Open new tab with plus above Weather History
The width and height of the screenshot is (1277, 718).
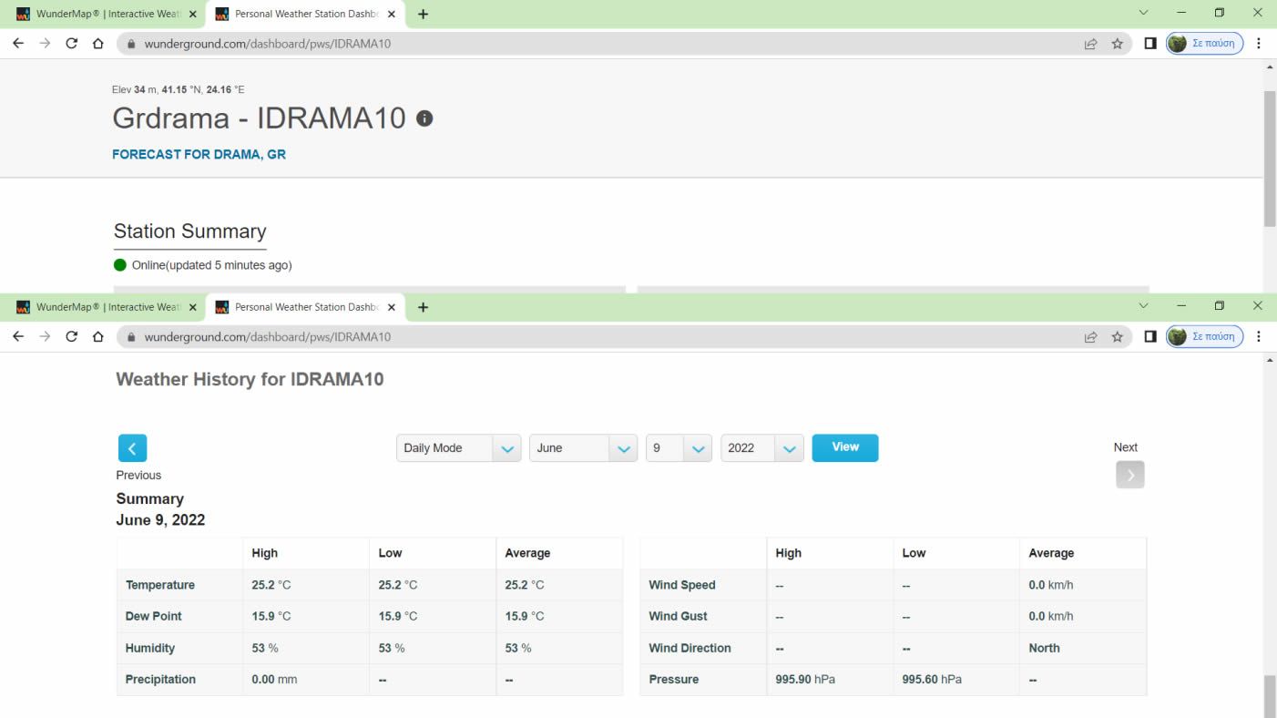[x=423, y=307]
